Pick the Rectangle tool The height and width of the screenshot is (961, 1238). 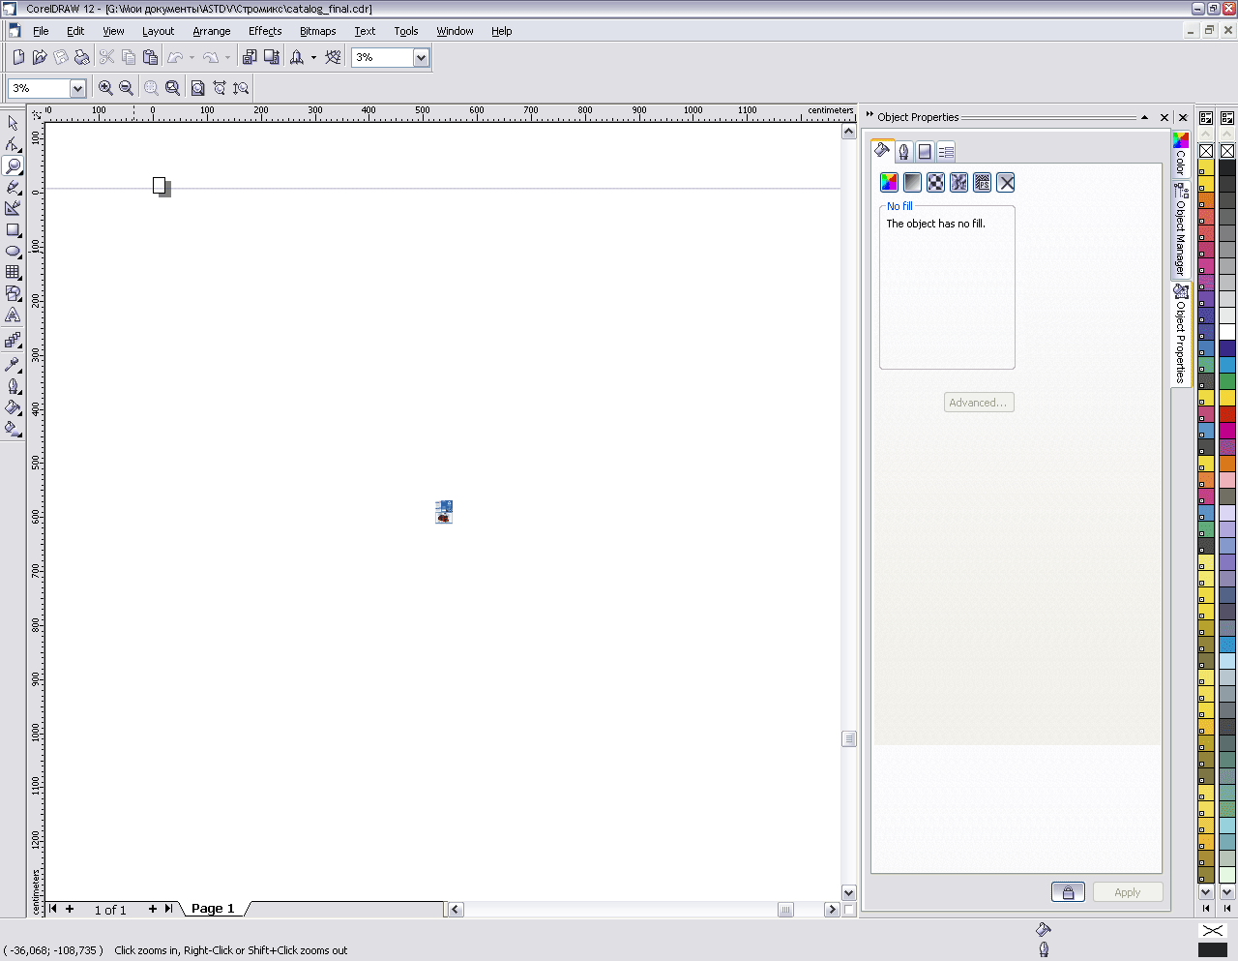pyautogui.click(x=13, y=229)
